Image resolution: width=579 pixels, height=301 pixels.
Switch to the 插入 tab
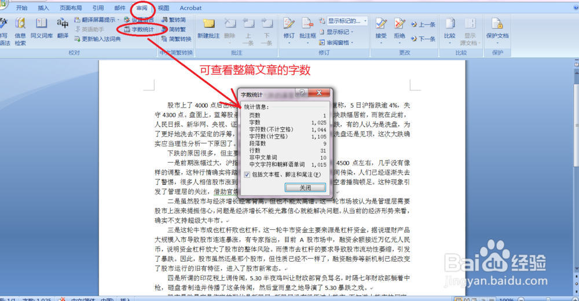[x=43, y=8]
